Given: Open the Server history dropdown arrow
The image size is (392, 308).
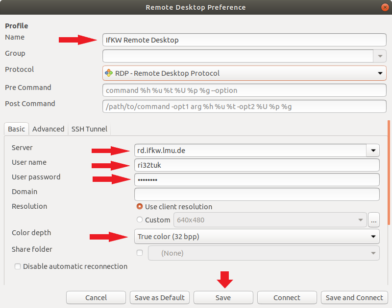Looking at the screenshot, I should tap(373, 151).
